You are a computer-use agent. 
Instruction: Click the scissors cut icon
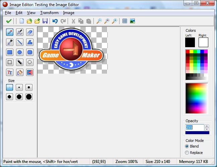pos(73,21)
